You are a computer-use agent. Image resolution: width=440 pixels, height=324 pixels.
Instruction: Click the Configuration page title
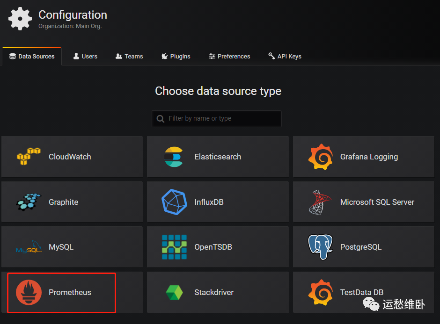click(x=73, y=15)
